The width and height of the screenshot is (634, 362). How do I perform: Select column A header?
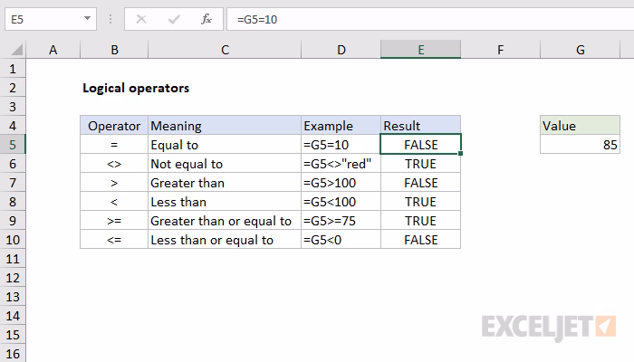point(53,50)
